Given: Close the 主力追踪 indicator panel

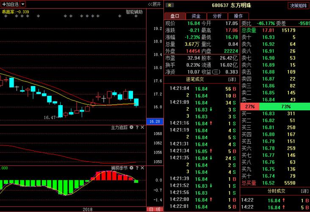Looking at the screenshot, I should (x=142, y=128).
